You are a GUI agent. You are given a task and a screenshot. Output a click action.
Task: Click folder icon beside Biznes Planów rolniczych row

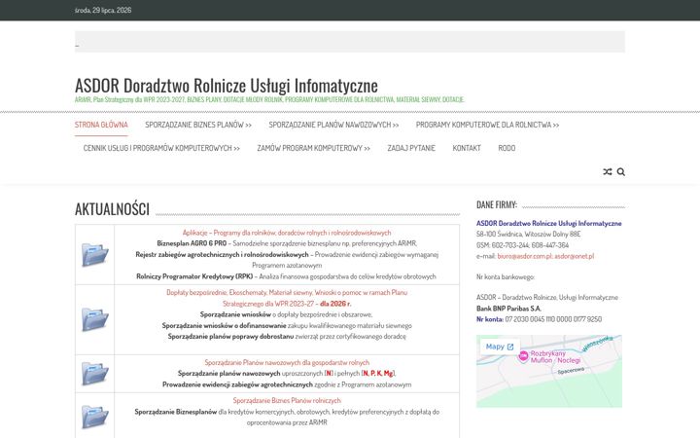coord(94,417)
